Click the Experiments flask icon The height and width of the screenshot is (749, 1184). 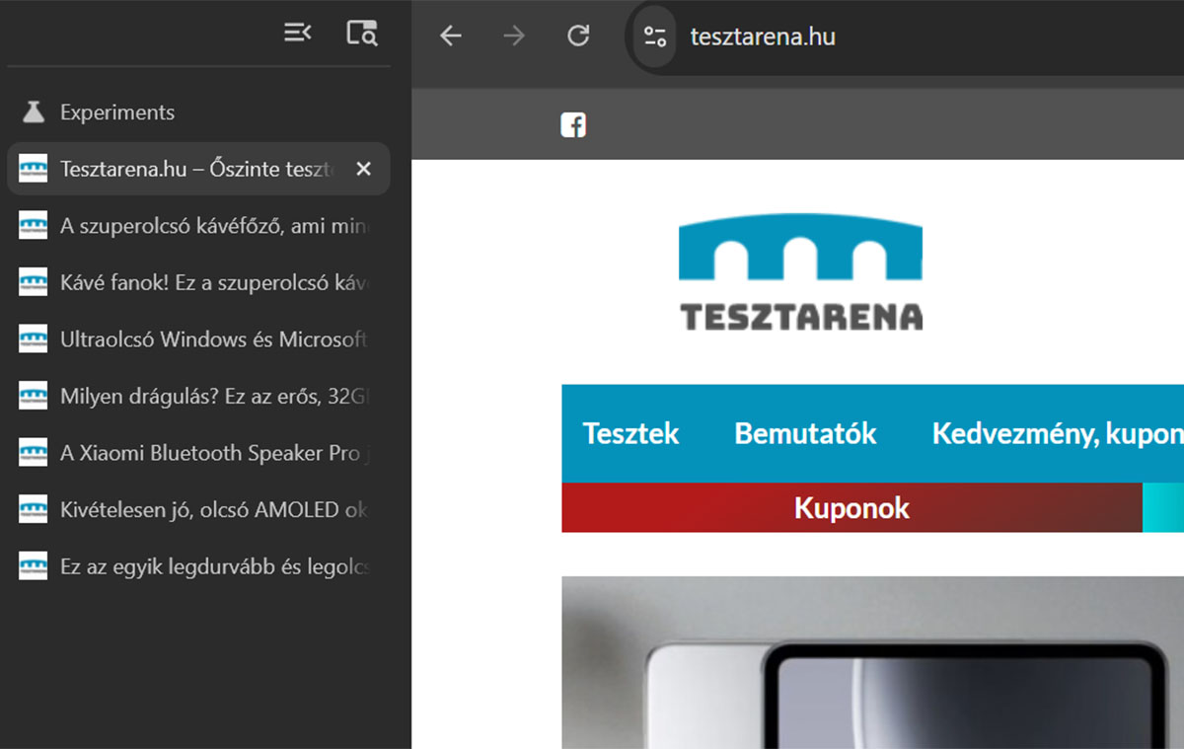pos(34,112)
